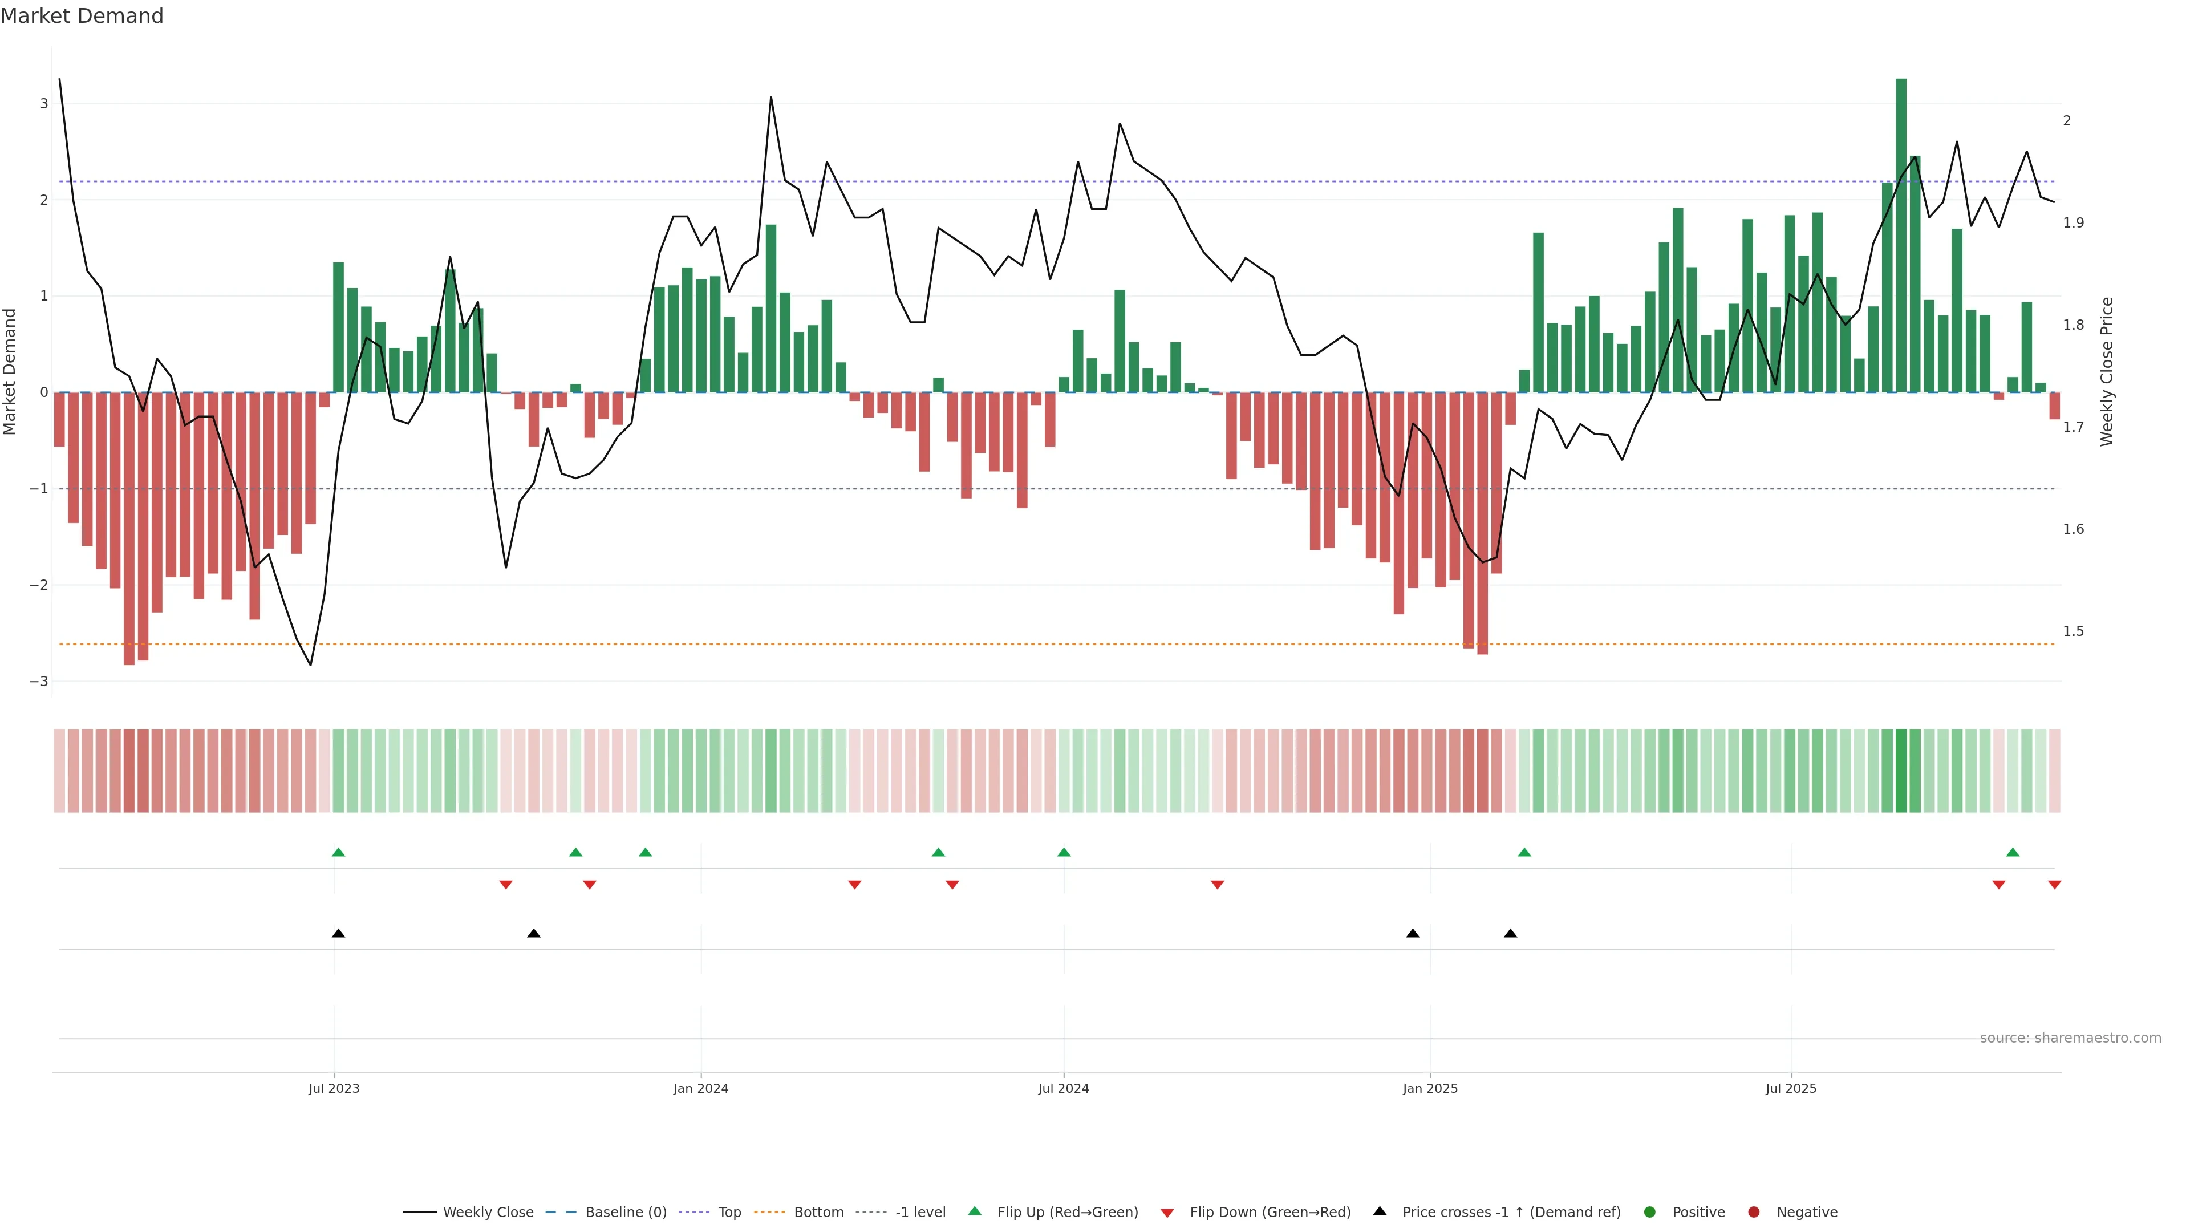Toggle the Top dotted line legend entry
The width and height of the screenshot is (2190, 1232).
tap(729, 1213)
